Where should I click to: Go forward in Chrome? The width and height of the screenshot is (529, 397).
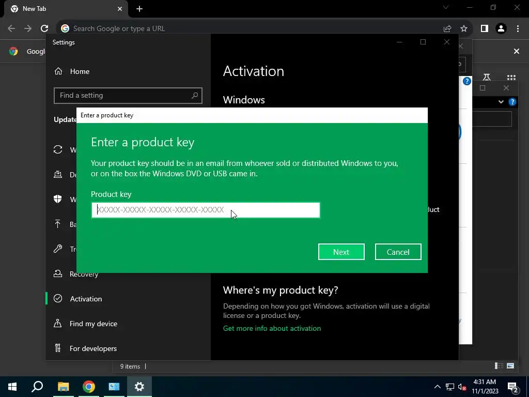click(x=28, y=28)
